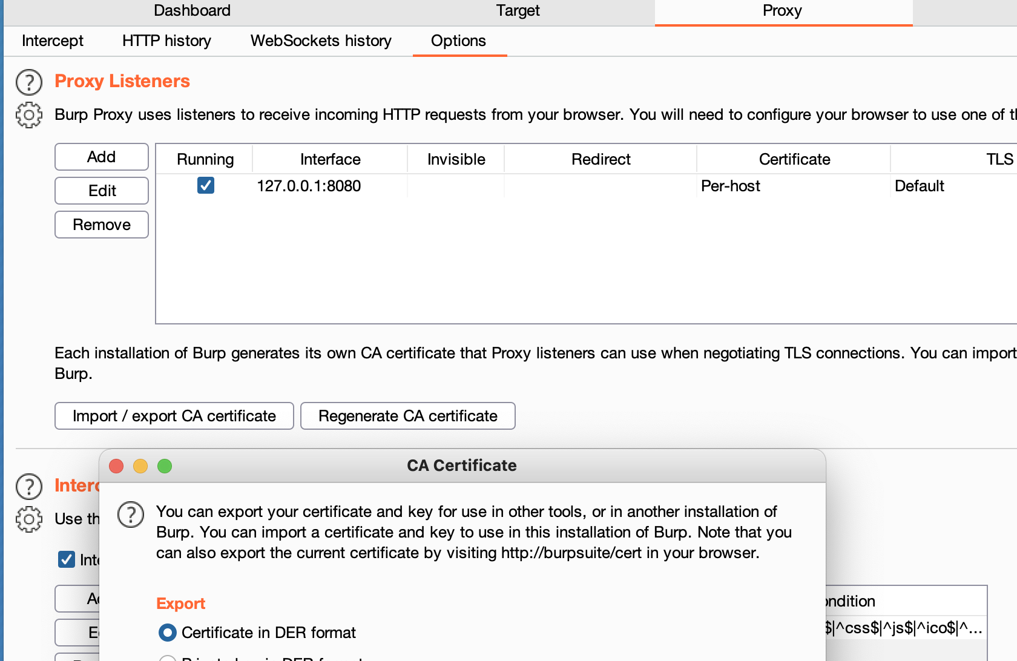Click the CA Certificate dialog title

pos(462,465)
